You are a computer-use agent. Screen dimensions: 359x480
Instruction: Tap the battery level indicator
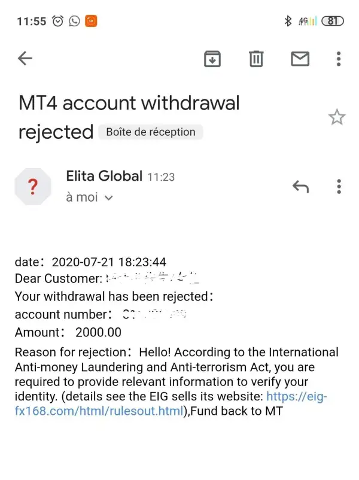pos(333,21)
